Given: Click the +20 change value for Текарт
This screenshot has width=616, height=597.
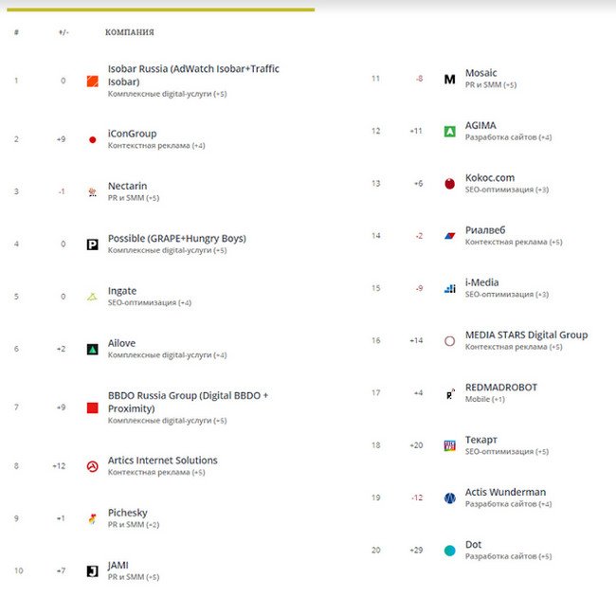Looking at the screenshot, I should (x=416, y=445).
